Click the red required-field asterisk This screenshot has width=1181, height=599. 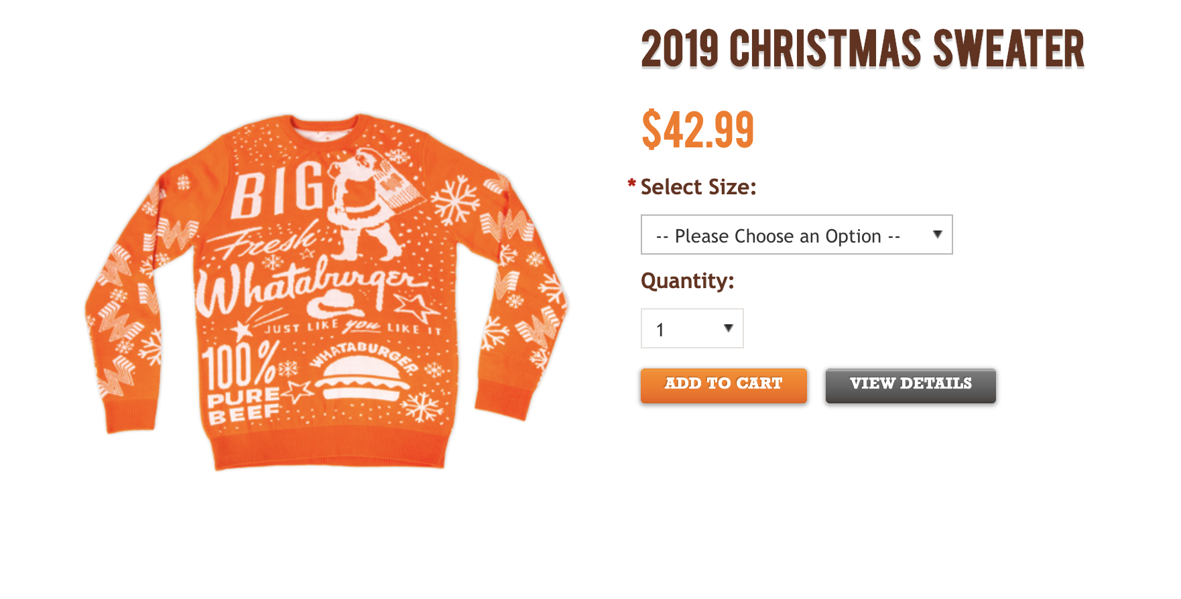631,184
